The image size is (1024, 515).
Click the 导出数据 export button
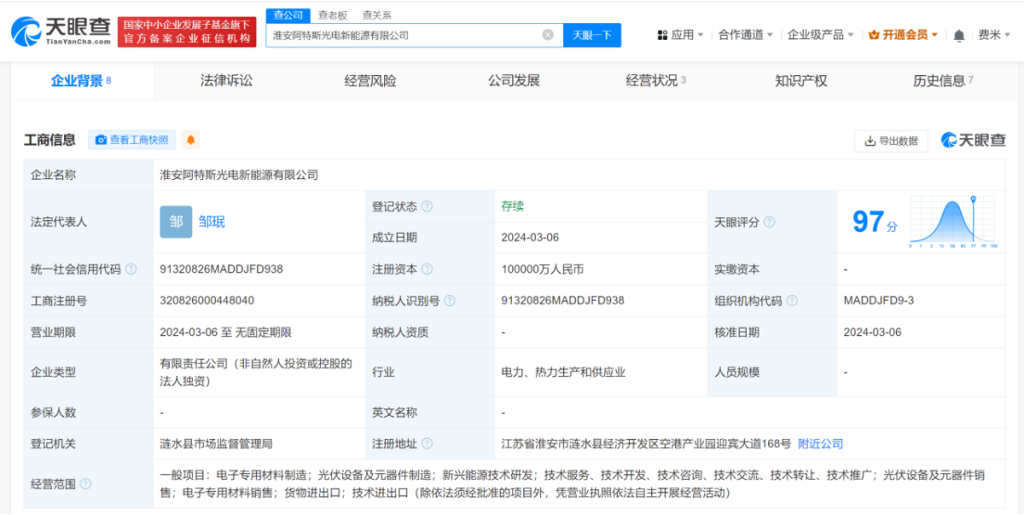[890, 141]
